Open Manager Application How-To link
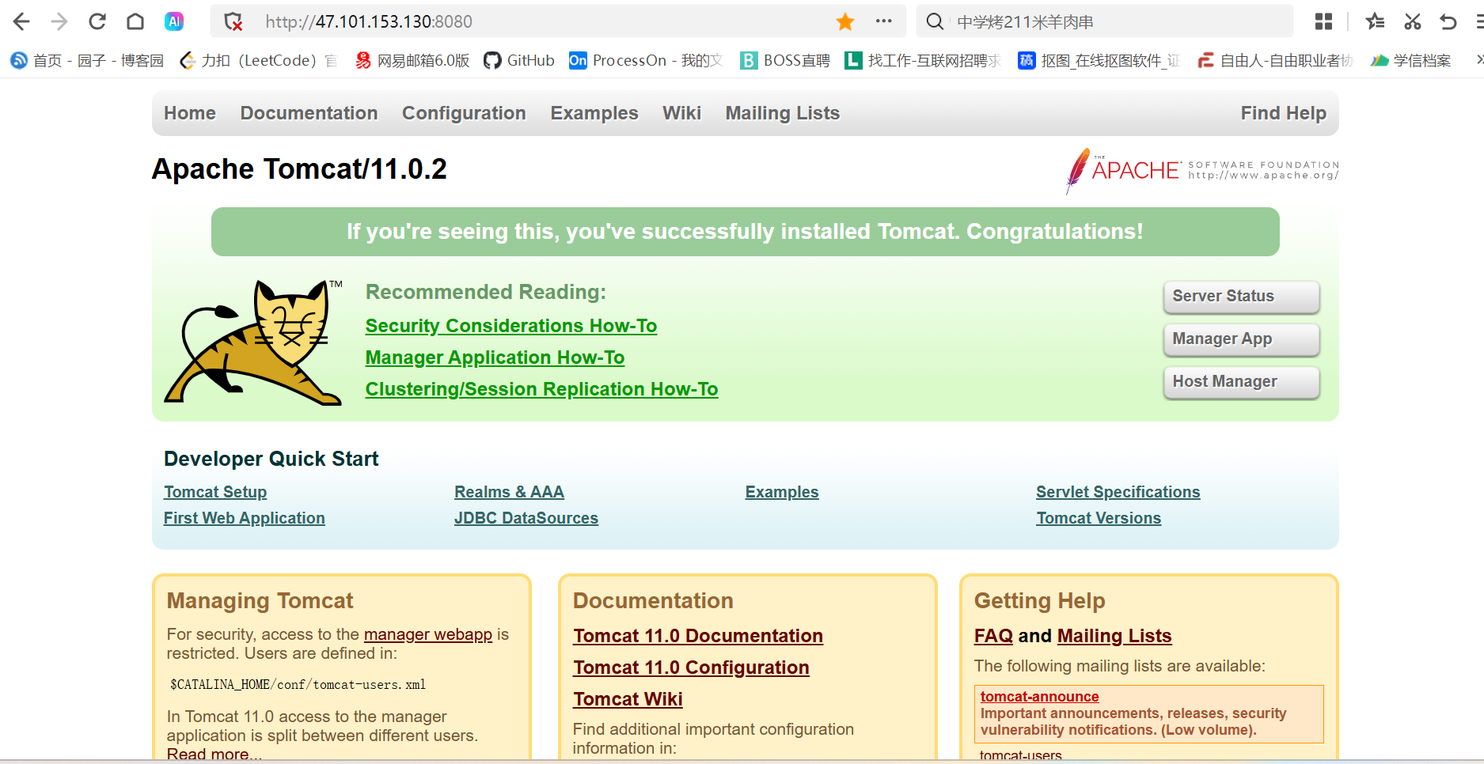Screen dimensions: 1484x764 pyautogui.click(x=495, y=357)
